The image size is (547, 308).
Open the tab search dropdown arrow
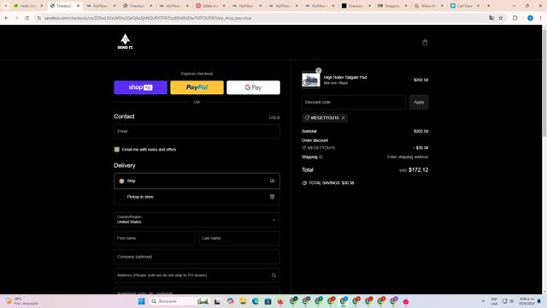click(6, 6)
